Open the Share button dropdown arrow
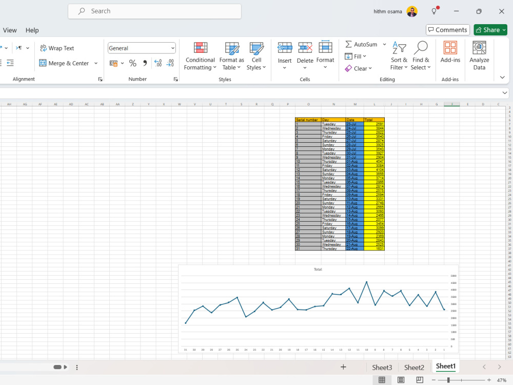Image resolution: width=513 pixels, height=385 pixels. (x=504, y=30)
